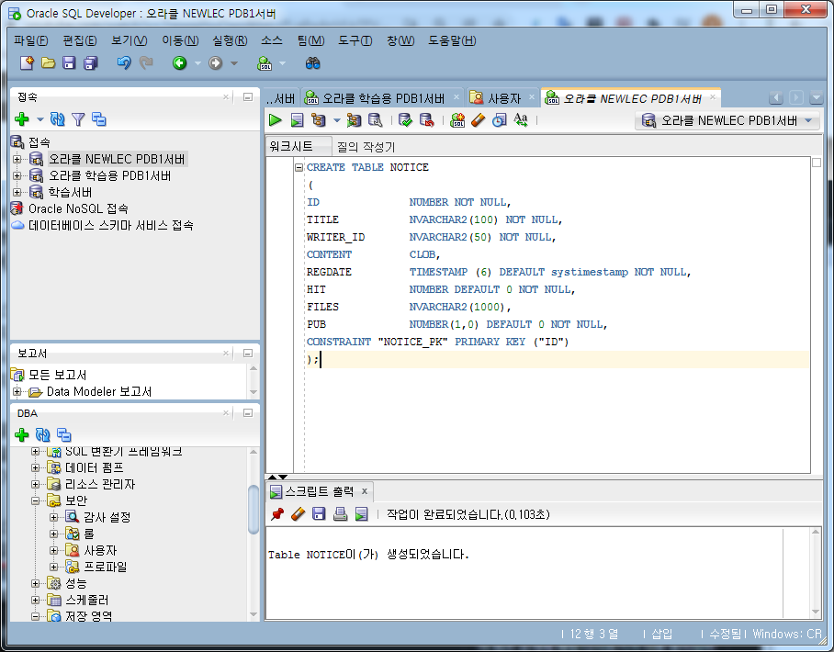Clear worksheet with eraser icon in worksheet toolbar
The height and width of the screenshot is (652, 834).
click(x=479, y=120)
